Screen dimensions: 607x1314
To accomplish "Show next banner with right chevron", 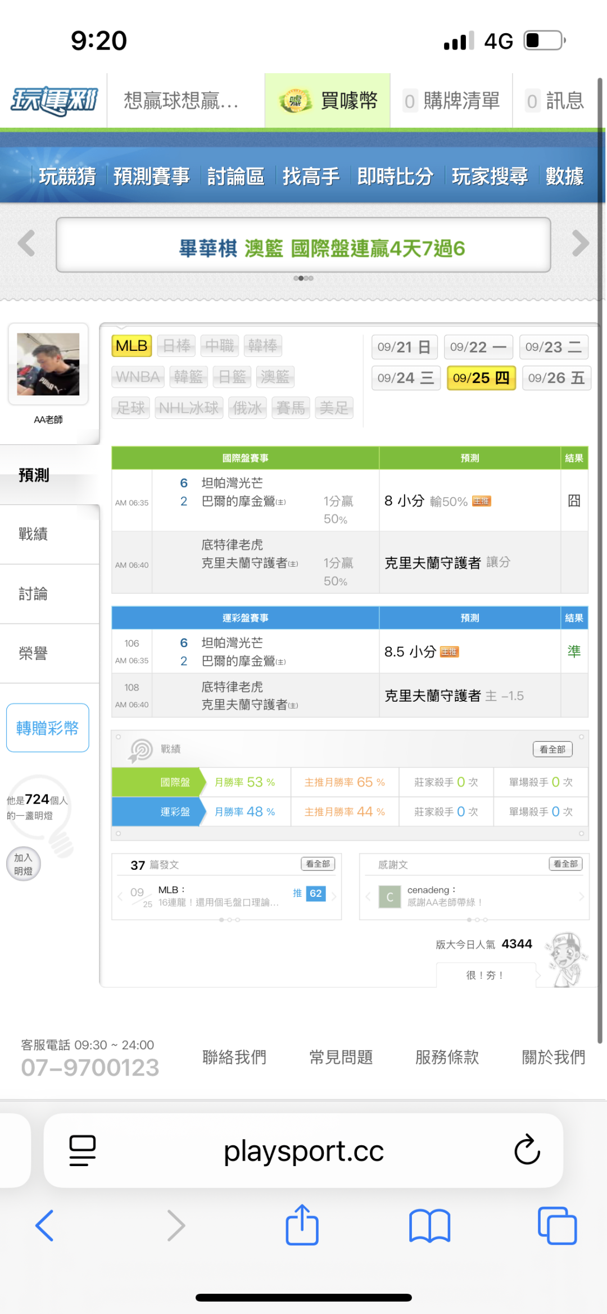I will (x=580, y=244).
